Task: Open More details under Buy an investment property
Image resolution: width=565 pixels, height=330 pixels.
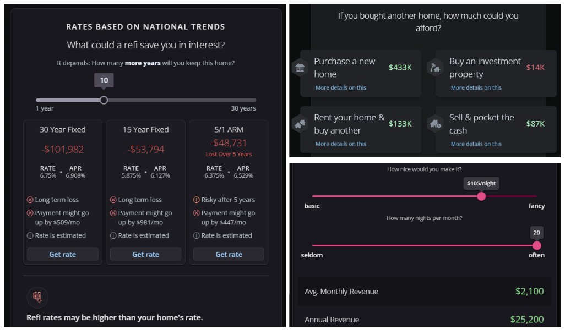Action: coord(476,88)
